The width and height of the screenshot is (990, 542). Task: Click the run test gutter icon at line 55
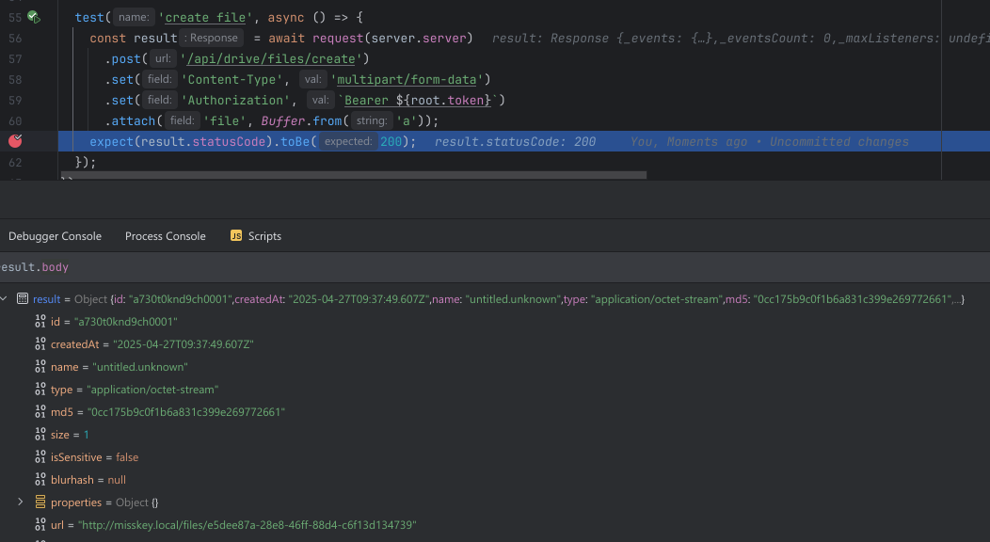point(33,17)
